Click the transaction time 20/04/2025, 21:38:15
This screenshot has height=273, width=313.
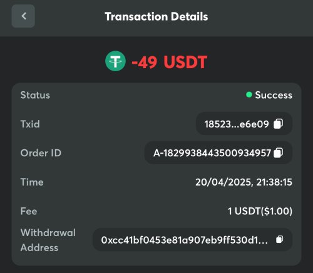coord(244,182)
